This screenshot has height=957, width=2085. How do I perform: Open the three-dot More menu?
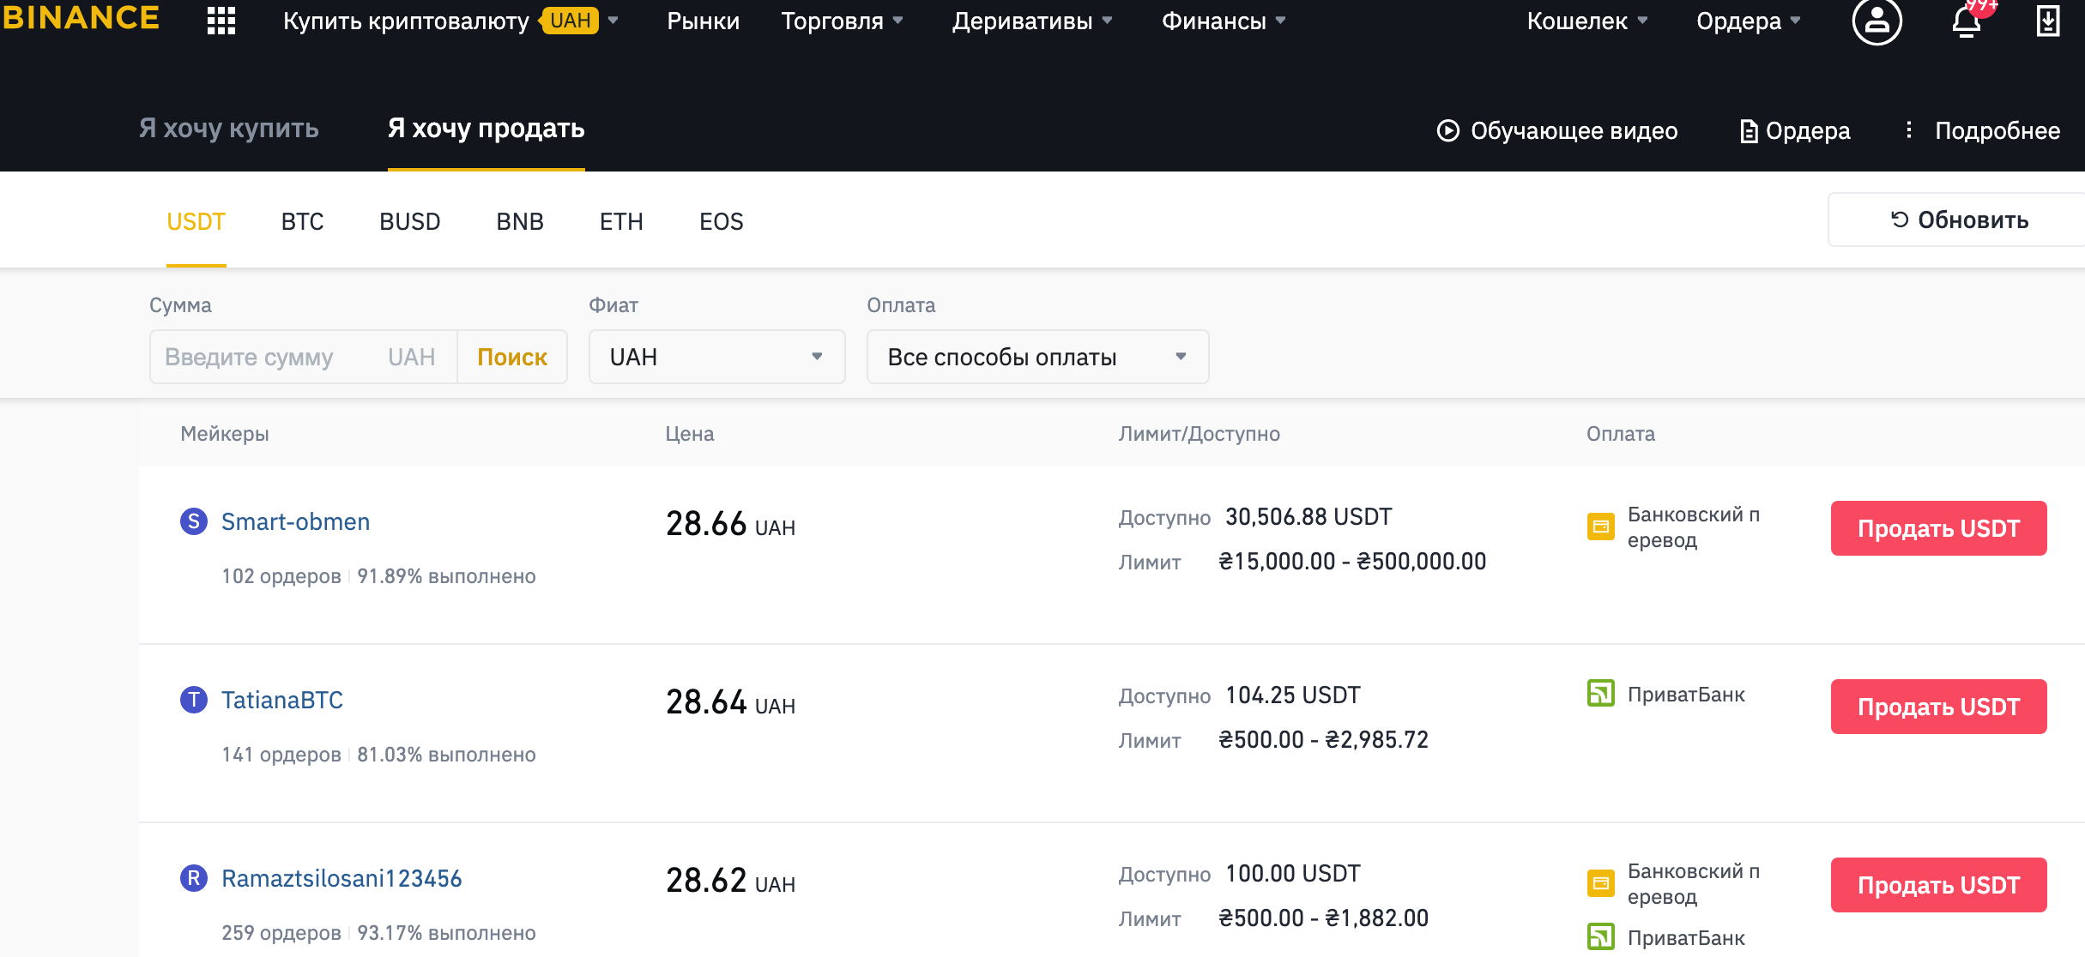1908,130
